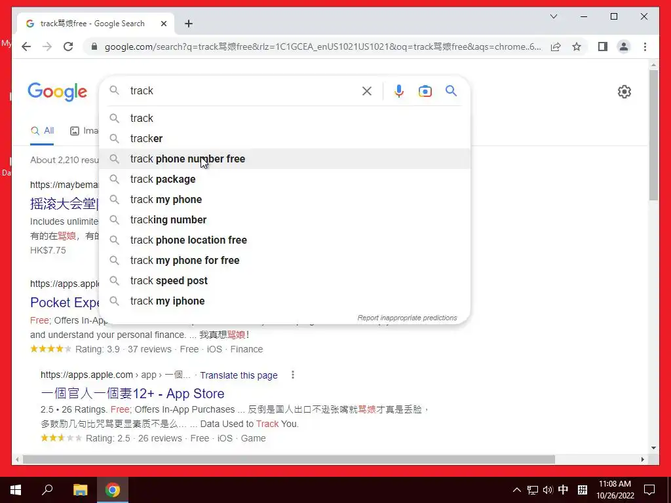Toggle the Chinese IME mode indicator
This screenshot has height=503, width=671.
(x=563, y=490)
